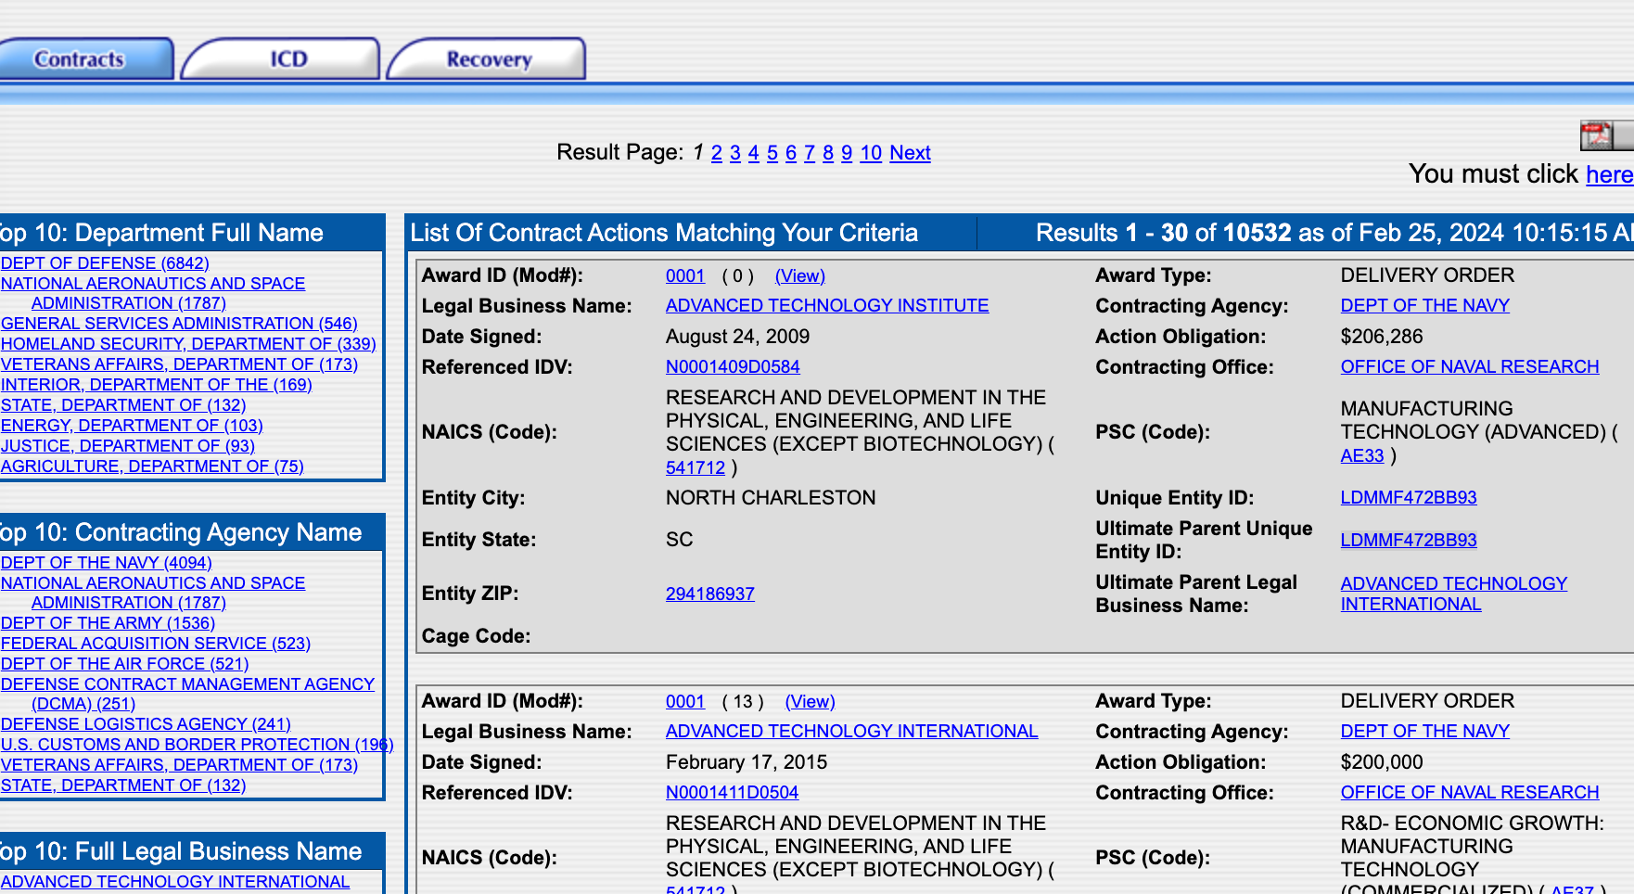The height and width of the screenshot is (894, 1634).
Task: Switch to the Recovery tab
Action: click(487, 58)
